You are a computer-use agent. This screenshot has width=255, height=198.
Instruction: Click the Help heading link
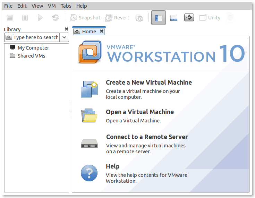[x=113, y=166]
